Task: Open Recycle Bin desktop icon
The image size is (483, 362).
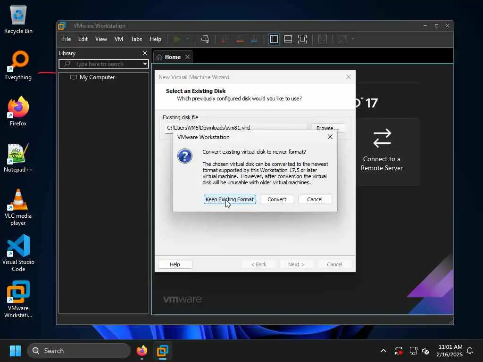Action: [18, 20]
